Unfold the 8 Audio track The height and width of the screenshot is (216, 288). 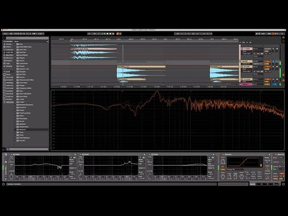242,67
